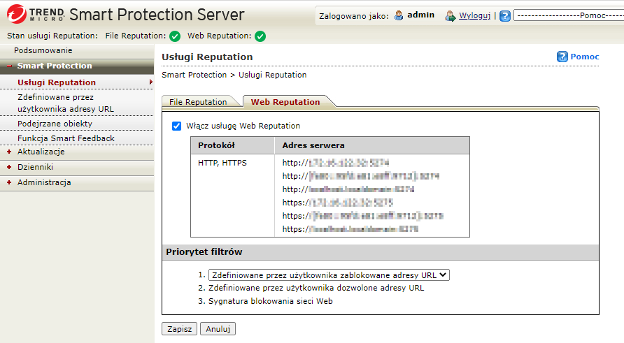The width and height of the screenshot is (624, 343).
Task: Switch to the File Reputation tab
Action: point(198,102)
